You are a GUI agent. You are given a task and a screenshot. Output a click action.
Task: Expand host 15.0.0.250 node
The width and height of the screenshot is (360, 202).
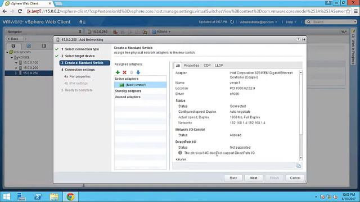[x=16, y=73]
